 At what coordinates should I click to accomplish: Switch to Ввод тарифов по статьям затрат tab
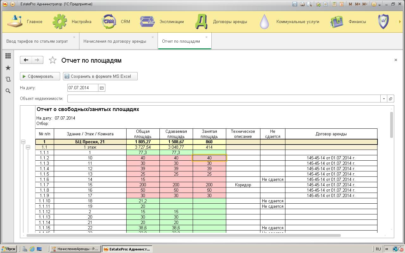37,41
